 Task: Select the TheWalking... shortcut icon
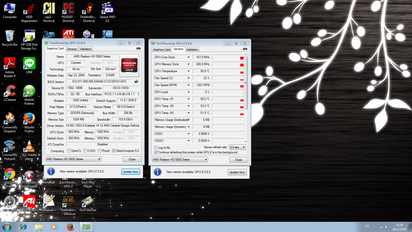[68, 205]
